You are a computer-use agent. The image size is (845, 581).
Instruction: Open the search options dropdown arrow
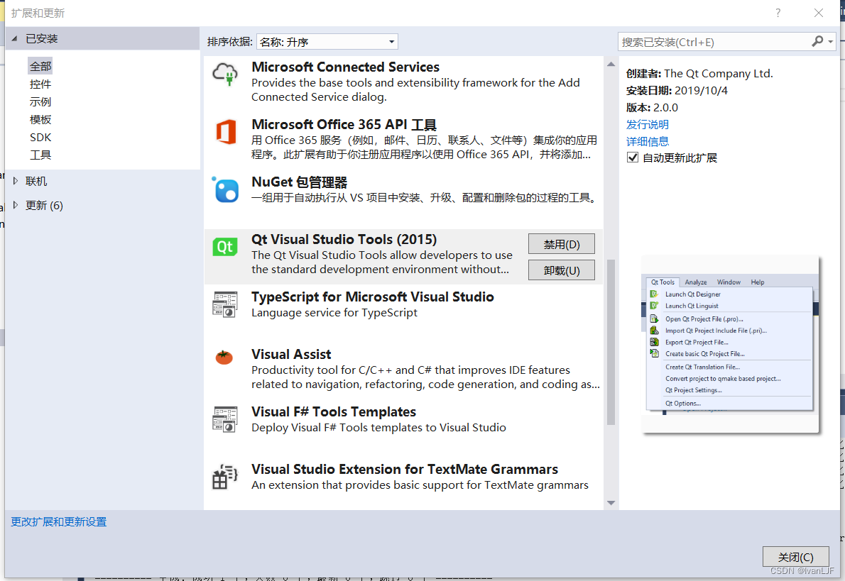(831, 41)
